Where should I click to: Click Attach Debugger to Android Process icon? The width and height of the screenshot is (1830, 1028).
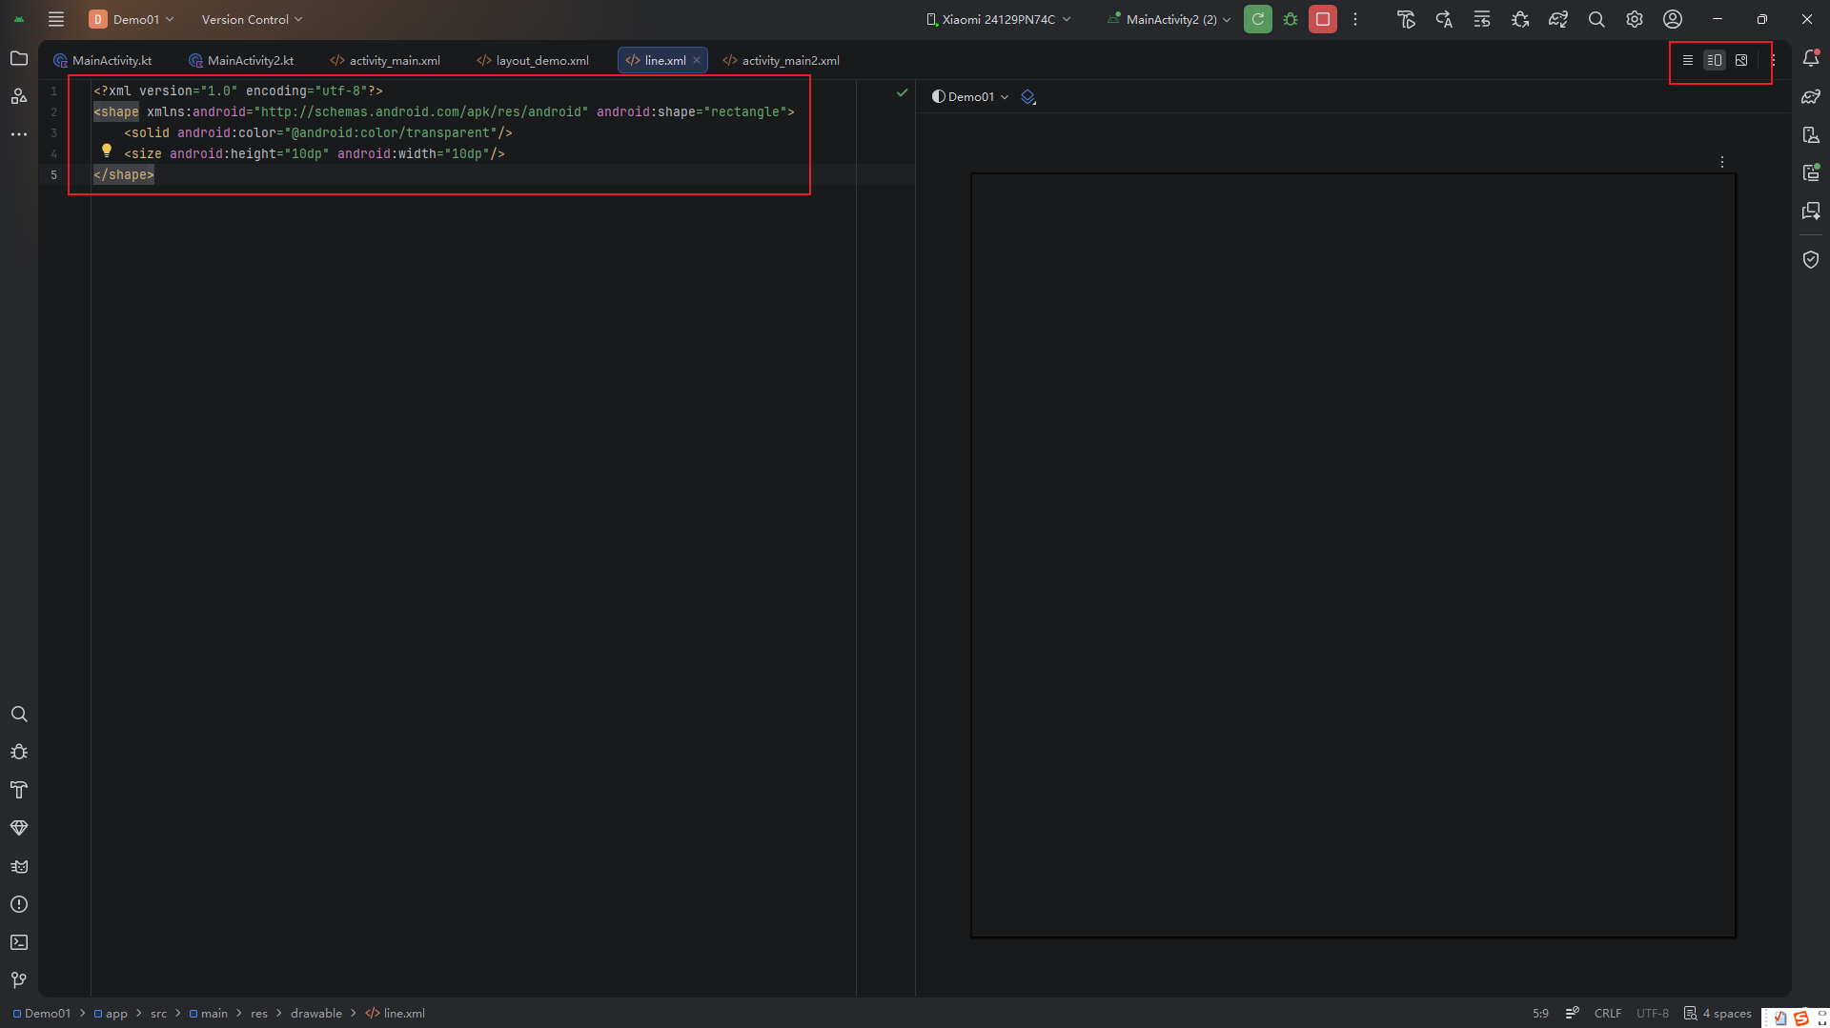click(1520, 19)
